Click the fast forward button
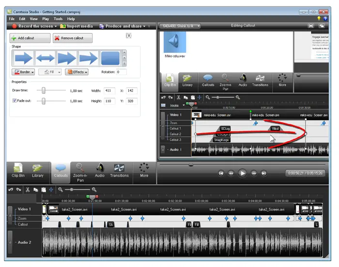Screen dimensions: 339x267 pyautogui.click(x=254, y=173)
